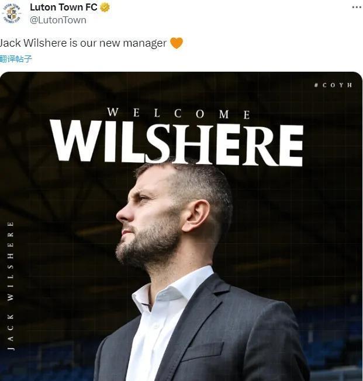Open the Wilshere welcome poster image
Screen dimensions: 363x381
pyautogui.click(x=181, y=226)
